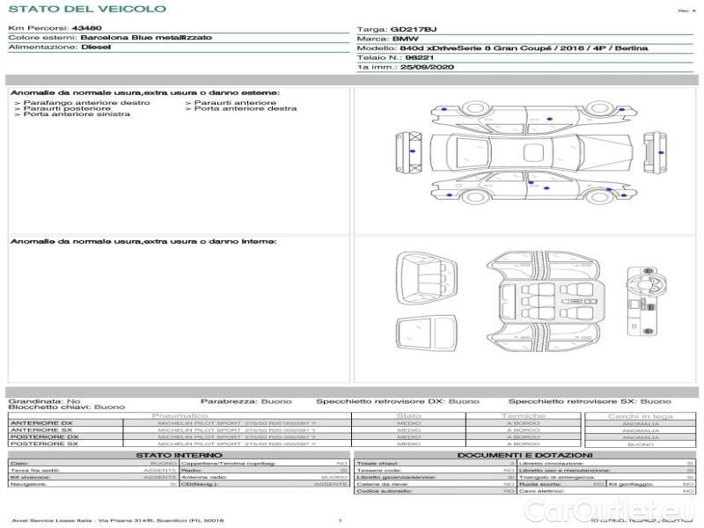Select the POSTERIORE DX tire row label
This screenshot has height=528, width=704.
44,436
